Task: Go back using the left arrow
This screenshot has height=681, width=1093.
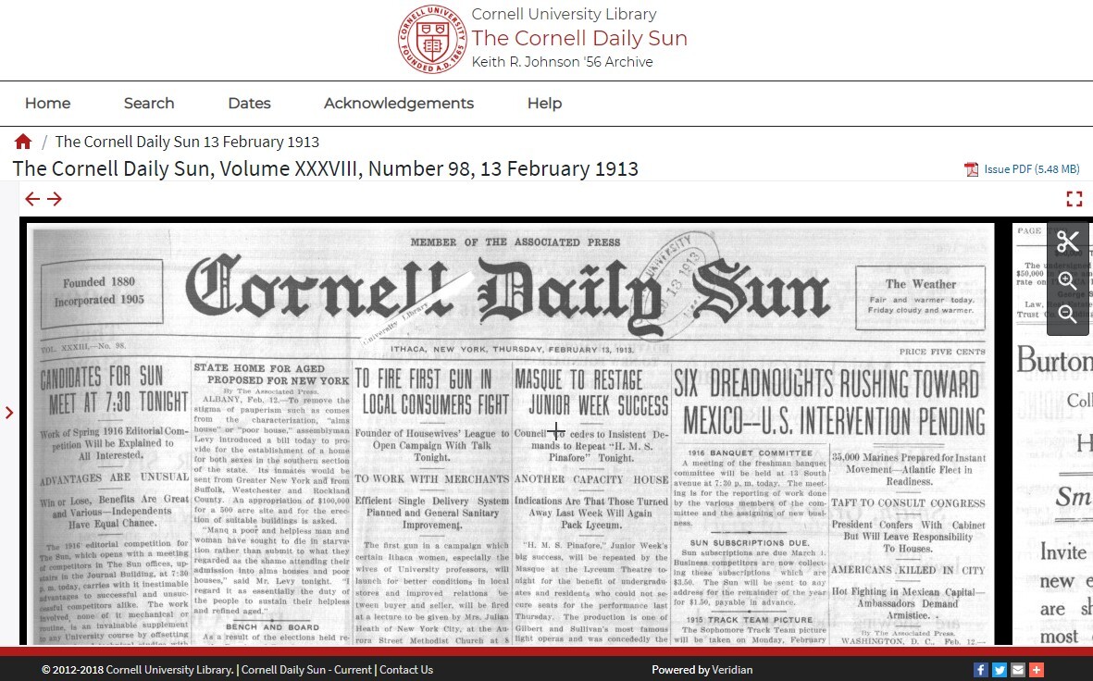Action: click(32, 198)
